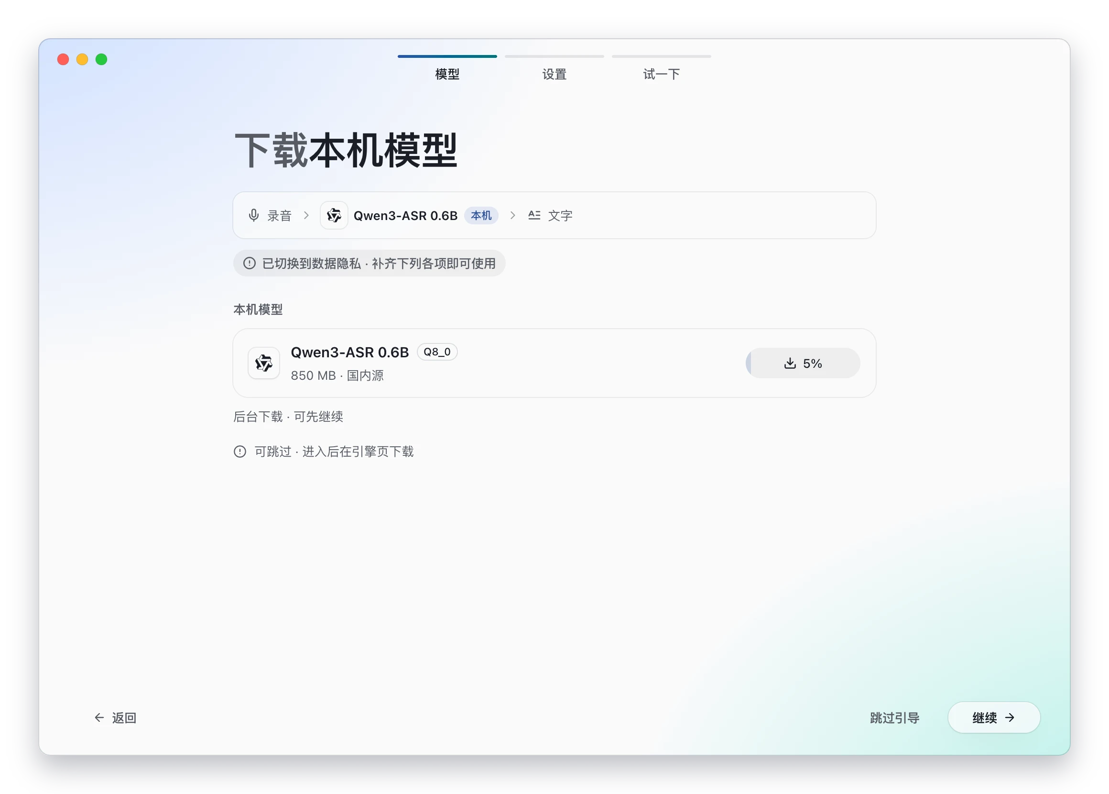1109x794 pixels.
Task: Click the 本机模型 section heading
Action: point(258,309)
